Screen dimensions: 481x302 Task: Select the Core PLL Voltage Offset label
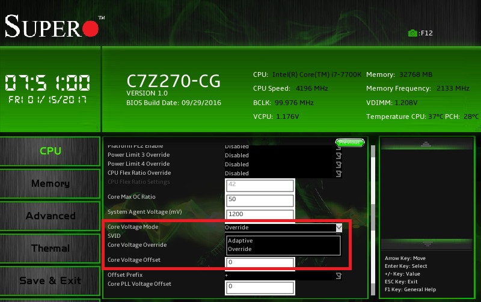tap(139, 284)
